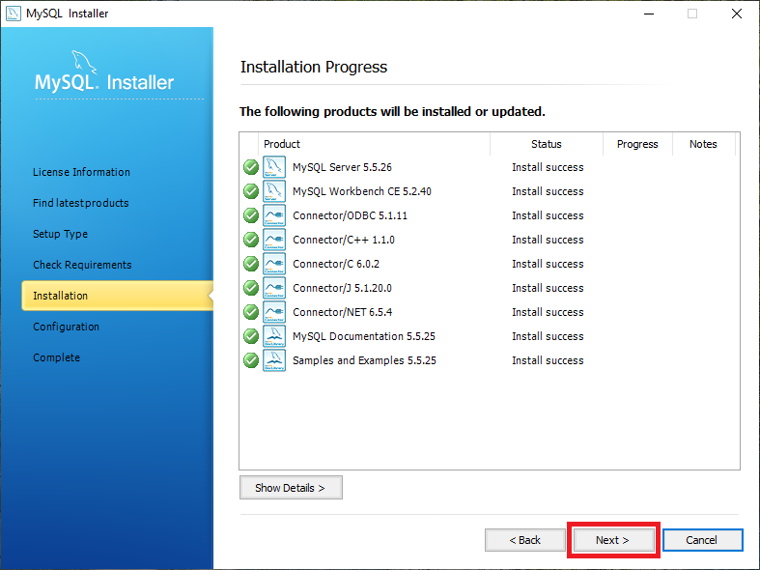Select the "Connector/J 5.1.20.0" row text
Image resolution: width=760 pixels, height=570 pixels.
(x=342, y=288)
